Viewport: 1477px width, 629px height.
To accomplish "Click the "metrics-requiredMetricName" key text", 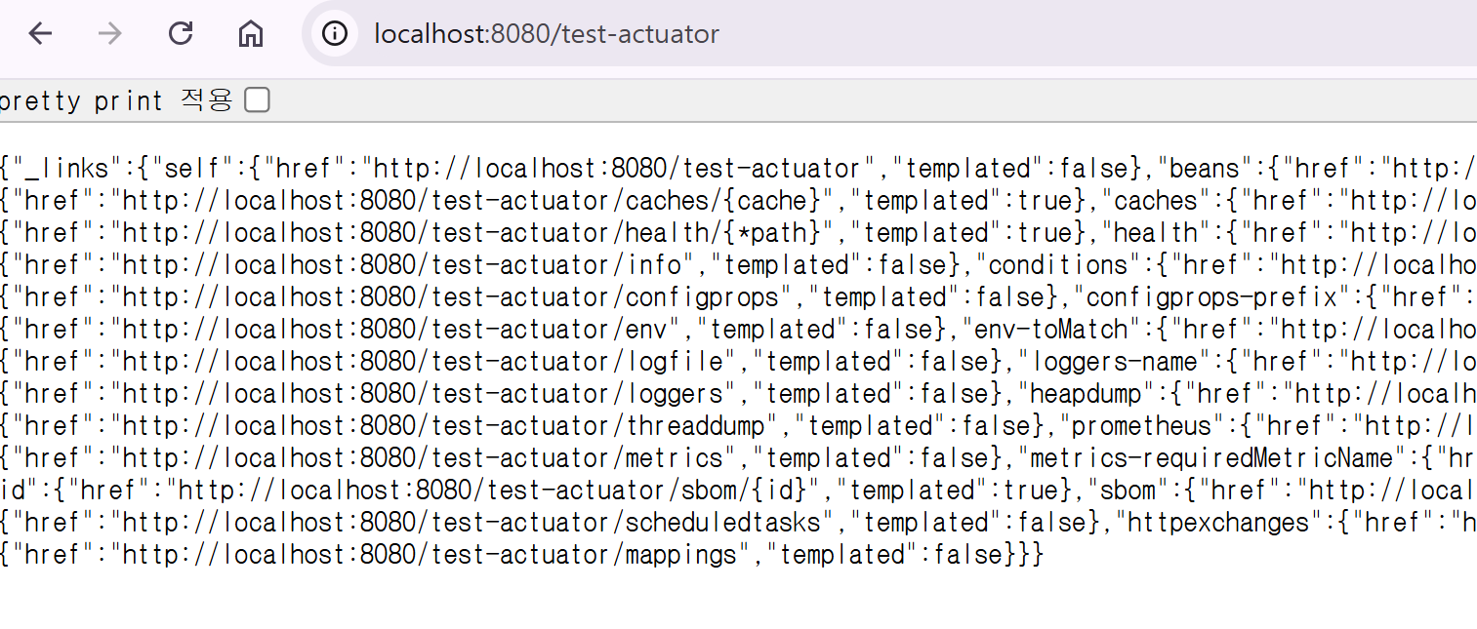I will (1210, 458).
